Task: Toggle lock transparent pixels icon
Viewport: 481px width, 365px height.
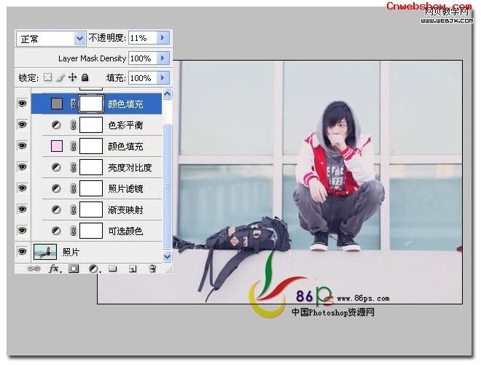Action: (x=47, y=77)
